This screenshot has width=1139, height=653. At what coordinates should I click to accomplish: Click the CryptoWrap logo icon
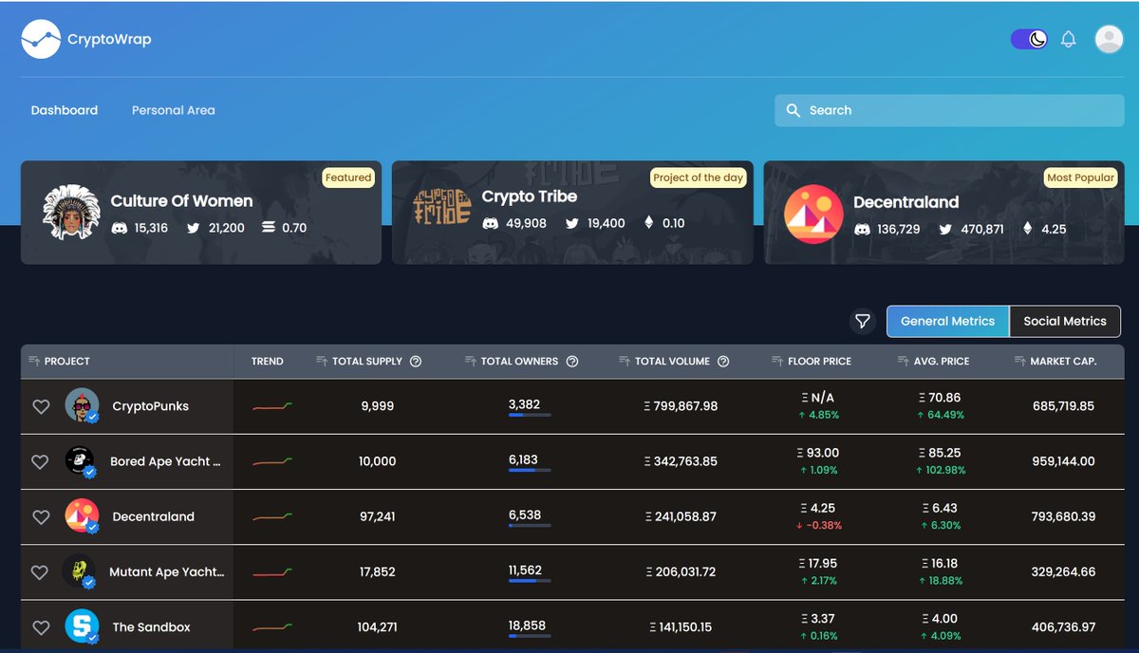pyautogui.click(x=40, y=39)
